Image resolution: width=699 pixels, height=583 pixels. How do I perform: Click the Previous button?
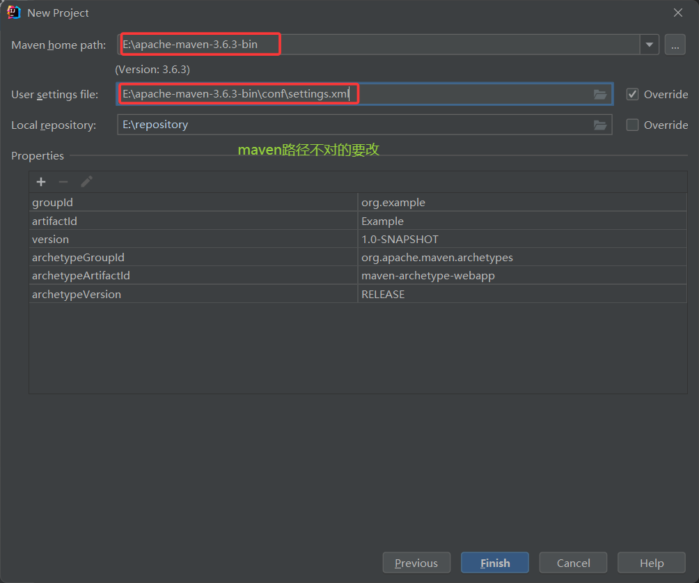(x=416, y=563)
